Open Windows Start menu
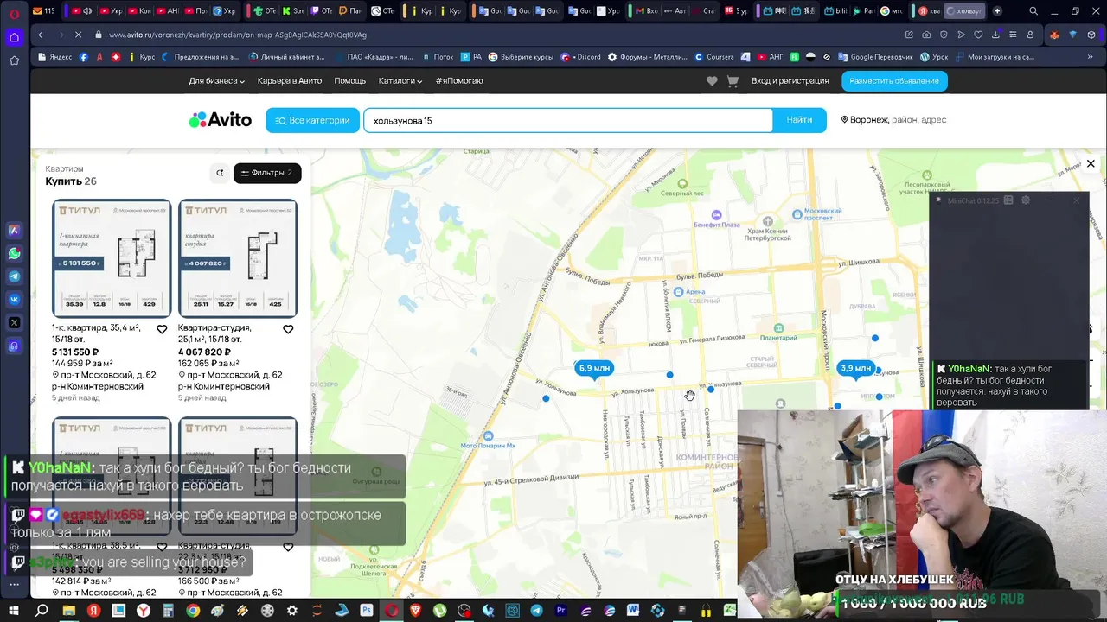The width and height of the screenshot is (1107, 622). click(x=14, y=611)
